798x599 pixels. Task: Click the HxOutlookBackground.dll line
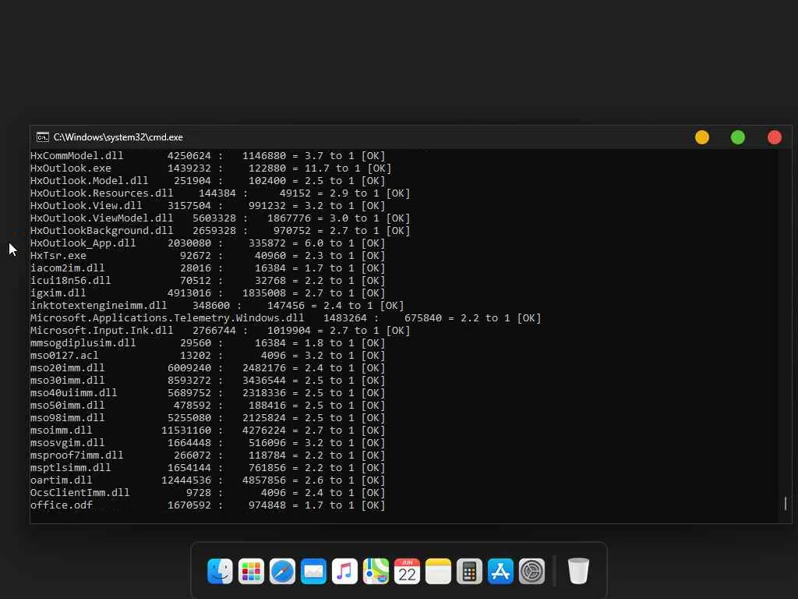point(220,231)
